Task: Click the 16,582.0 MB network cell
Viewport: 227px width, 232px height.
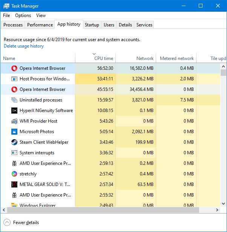Action: tap(136, 68)
